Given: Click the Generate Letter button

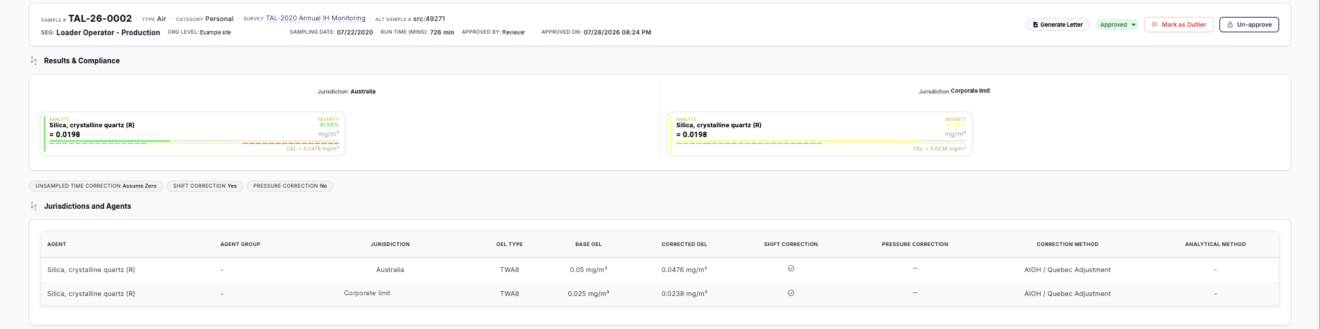Looking at the screenshot, I should click(x=1058, y=25).
